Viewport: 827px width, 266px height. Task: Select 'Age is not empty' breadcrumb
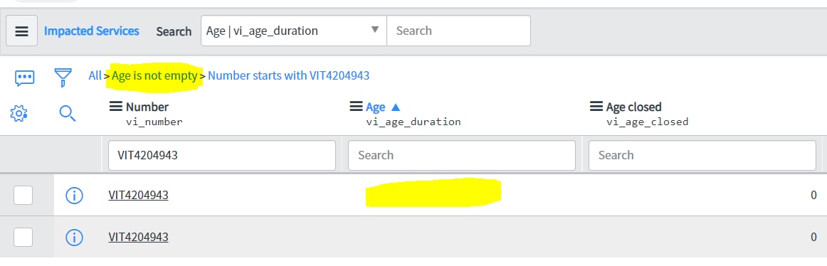pyautogui.click(x=154, y=75)
